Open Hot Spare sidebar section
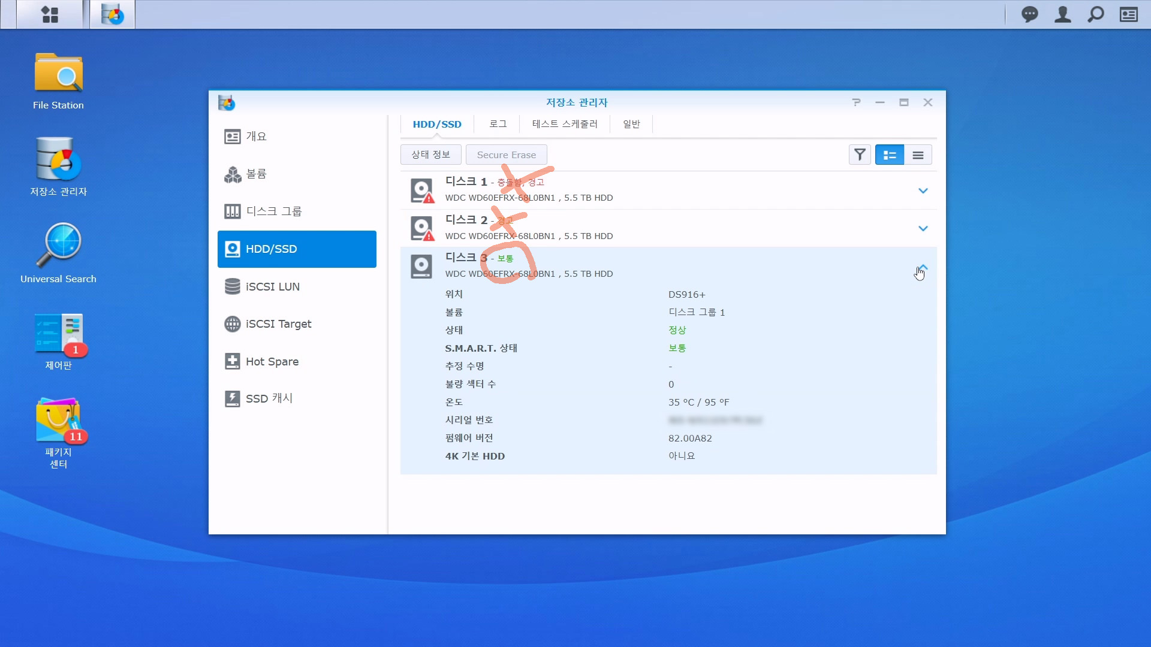 (x=272, y=362)
